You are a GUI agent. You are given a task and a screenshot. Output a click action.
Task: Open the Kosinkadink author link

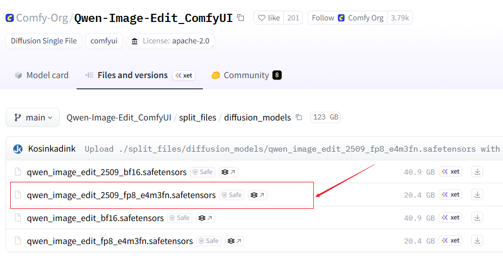pyautogui.click(x=52, y=149)
